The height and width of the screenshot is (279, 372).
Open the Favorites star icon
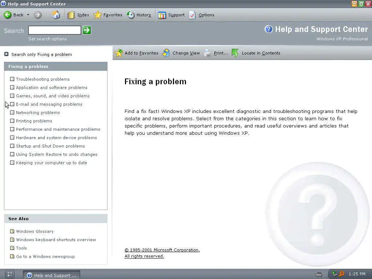97,15
